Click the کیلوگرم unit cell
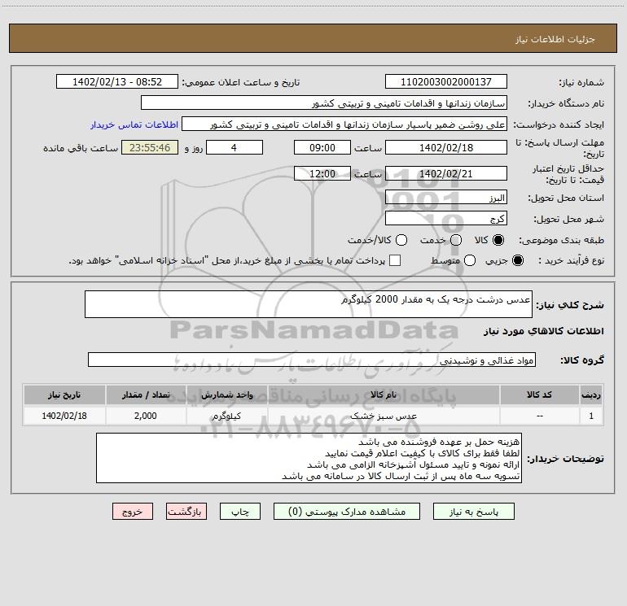The image size is (627, 606). coord(226,416)
